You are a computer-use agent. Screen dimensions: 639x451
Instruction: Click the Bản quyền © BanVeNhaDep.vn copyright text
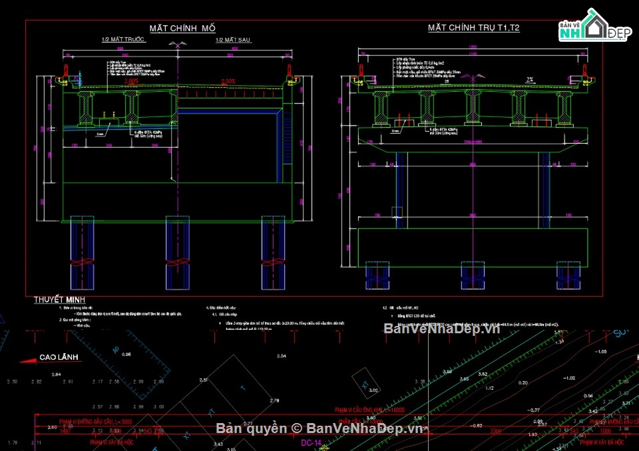pos(319,428)
